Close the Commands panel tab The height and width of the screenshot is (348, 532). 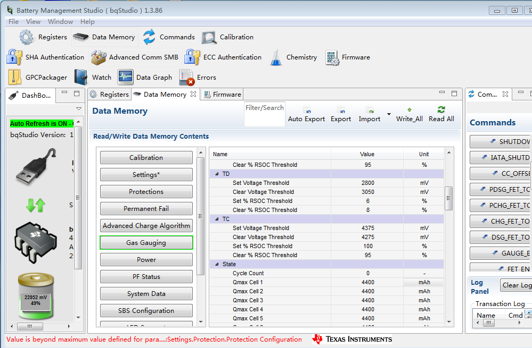click(x=505, y=94)
